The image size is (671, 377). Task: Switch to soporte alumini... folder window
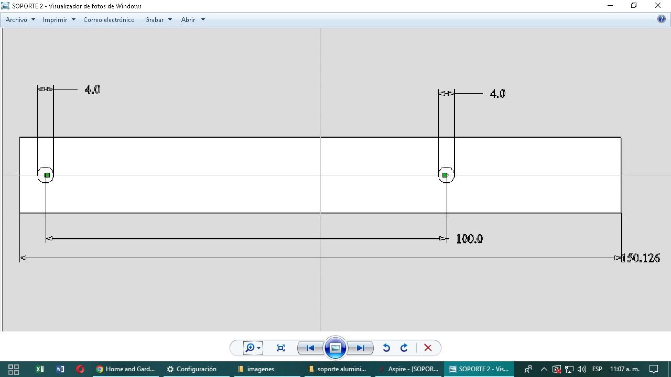click(x=337, y=369)
